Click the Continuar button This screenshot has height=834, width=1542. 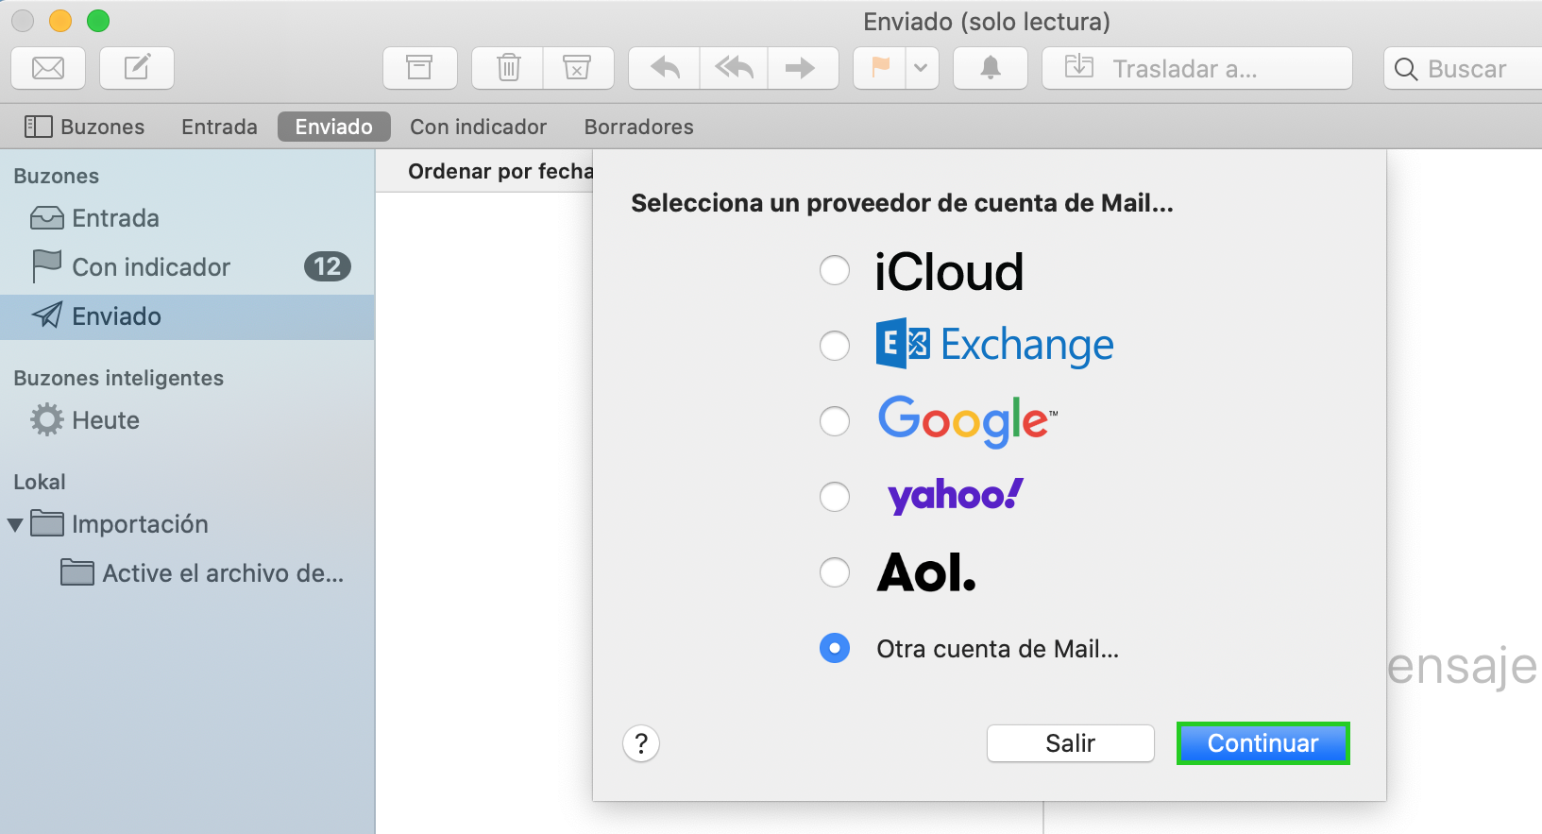click(1263, 743)
